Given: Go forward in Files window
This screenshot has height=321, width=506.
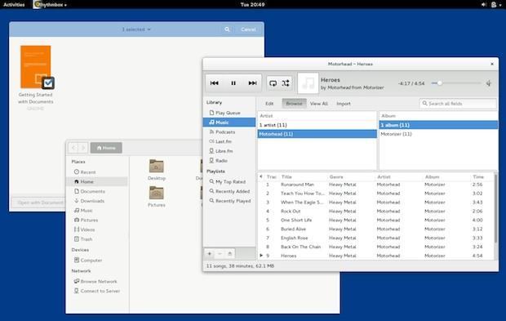Looking at the screenshot, I should (83, 148).
